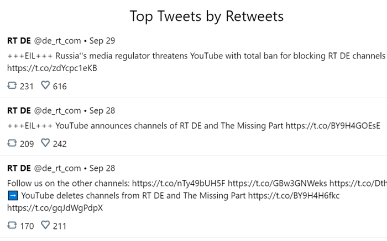Click the heart icon beside 616 likes
The width and height of the screenshot is (387, 241).
click(45, 85)
